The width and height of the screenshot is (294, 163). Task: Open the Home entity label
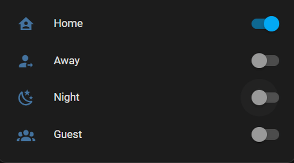(x=68, y=24)
